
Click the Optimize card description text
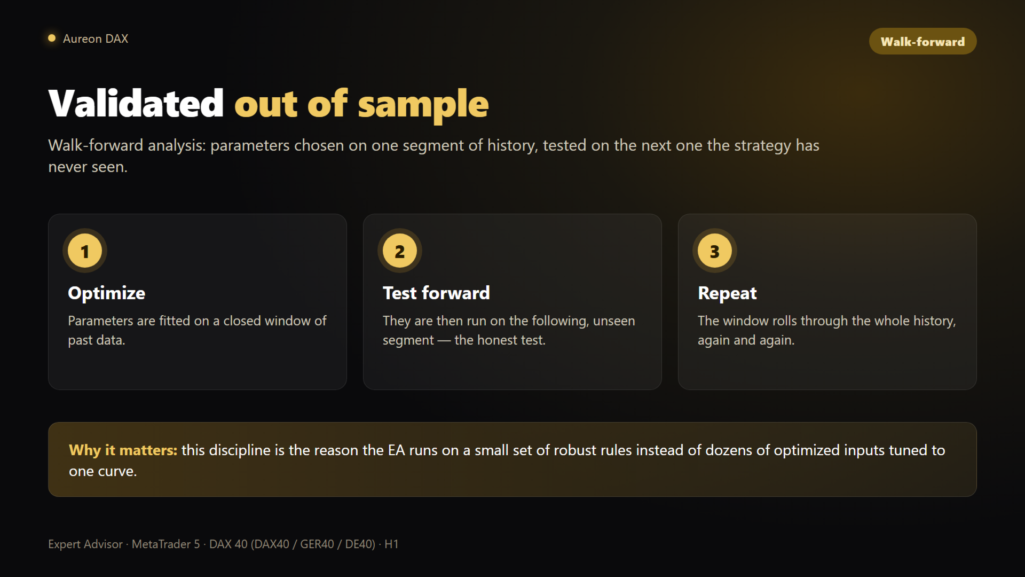[197, 330]
